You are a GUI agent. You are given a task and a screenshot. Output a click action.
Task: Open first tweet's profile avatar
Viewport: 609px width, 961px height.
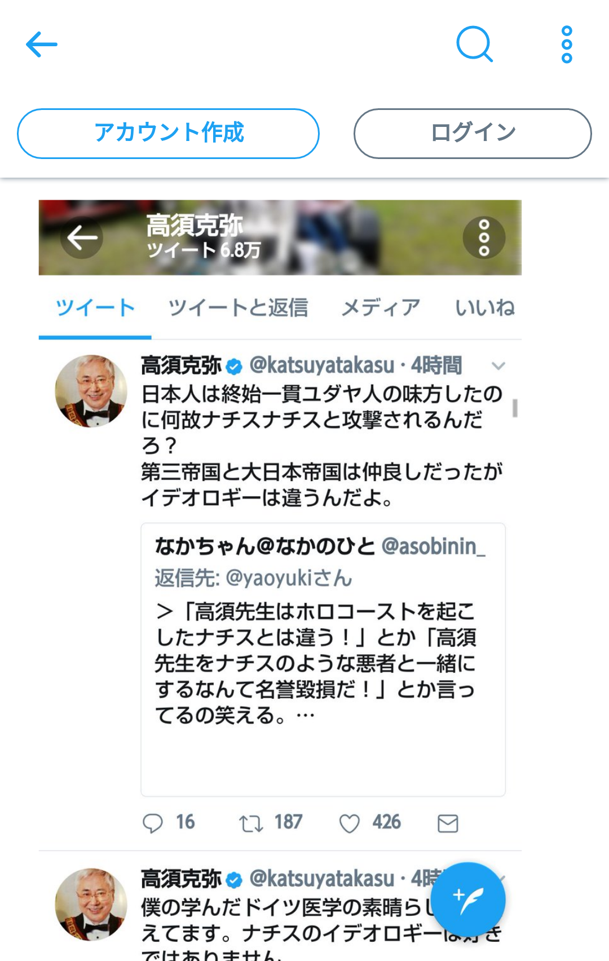(91, 391)
